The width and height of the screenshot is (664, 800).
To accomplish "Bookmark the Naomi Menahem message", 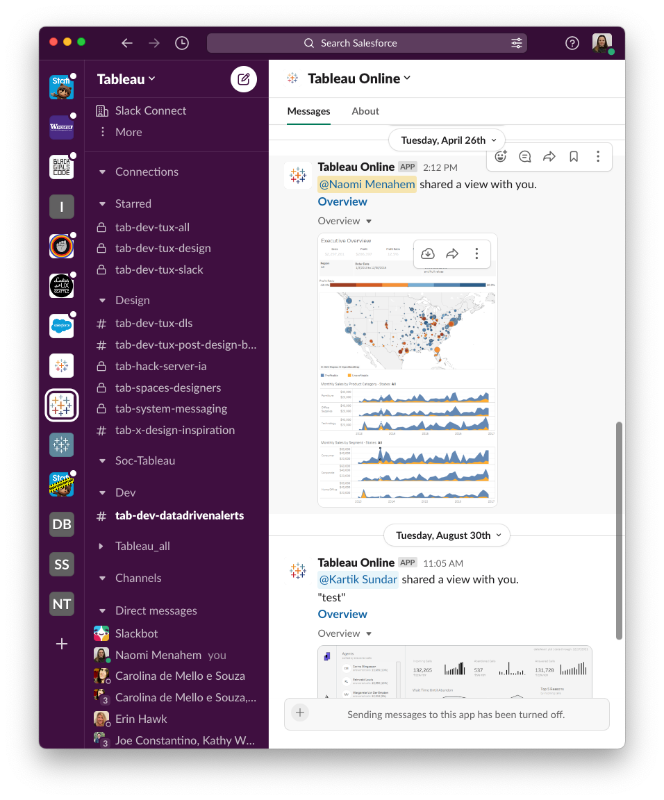I will click(574, 157).
